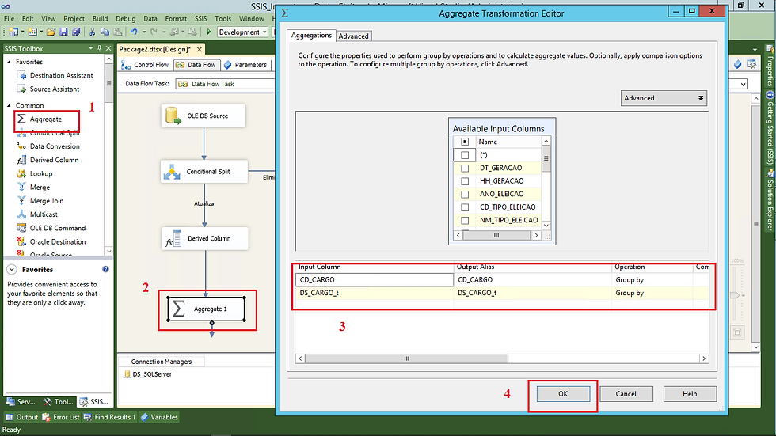776x436 pixels.
Task: Open Find Results 1 panel tab
Action: [110, 417]
